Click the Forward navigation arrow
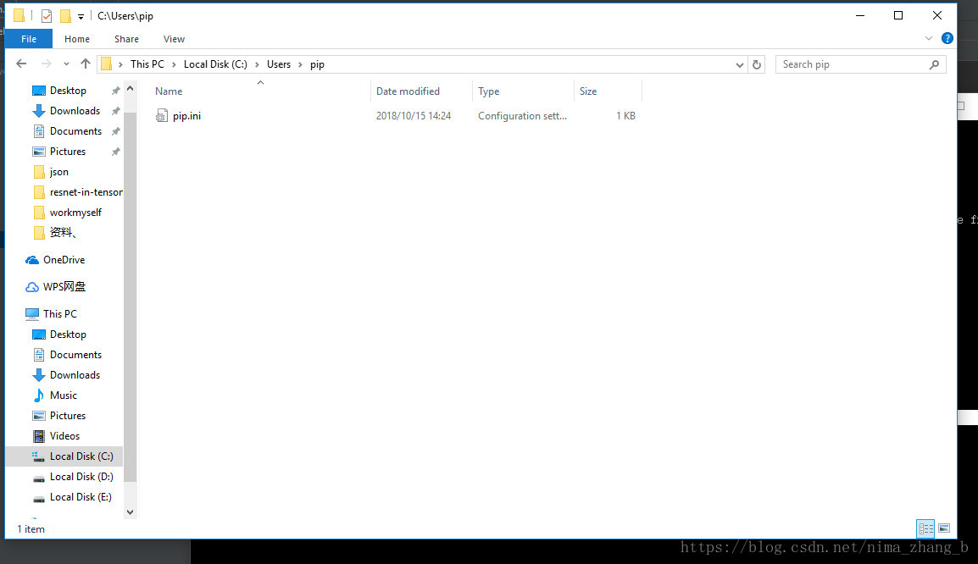Screen dimensions: 978x564 coord(46,64)
